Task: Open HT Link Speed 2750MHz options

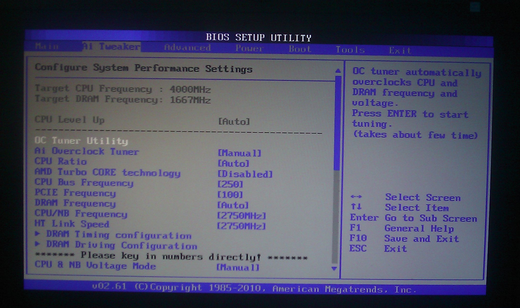Action: (241, 226)
